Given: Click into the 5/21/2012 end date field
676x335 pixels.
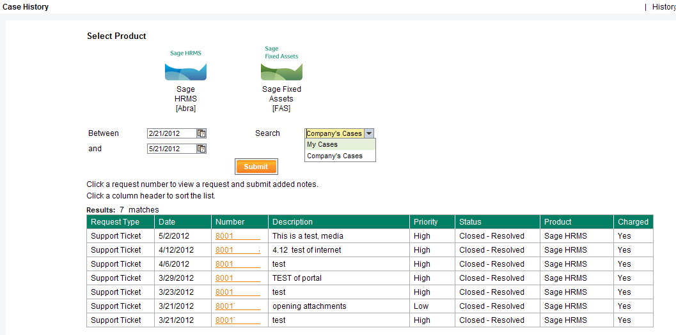Looking at the screenshot, I should click(171, 149).
